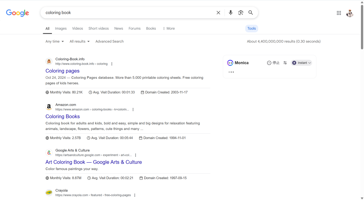
Task: Start voice search with microphone icon
Action: [x=231, y=12]
